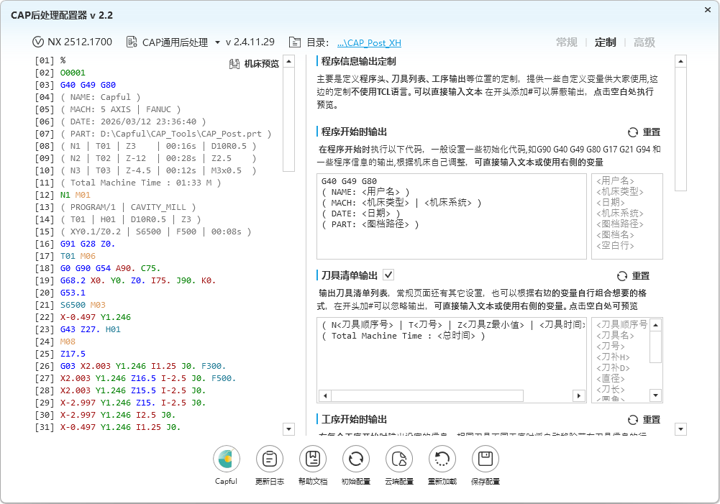Reset the 程序开始时输出 section
The image size is (720, 504).
(x=644, y=132)
